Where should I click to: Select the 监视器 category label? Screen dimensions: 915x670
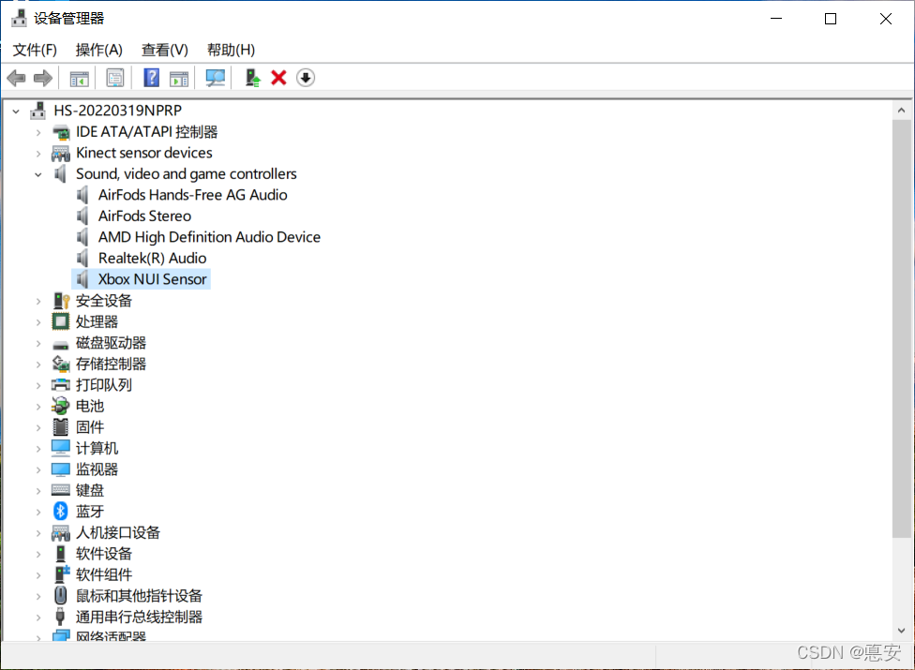(x=97, y=469)
